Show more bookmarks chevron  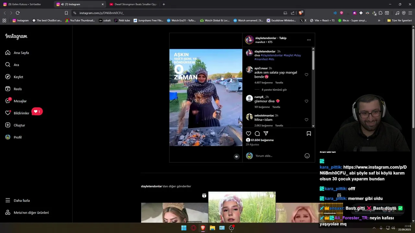click(379, 20)
